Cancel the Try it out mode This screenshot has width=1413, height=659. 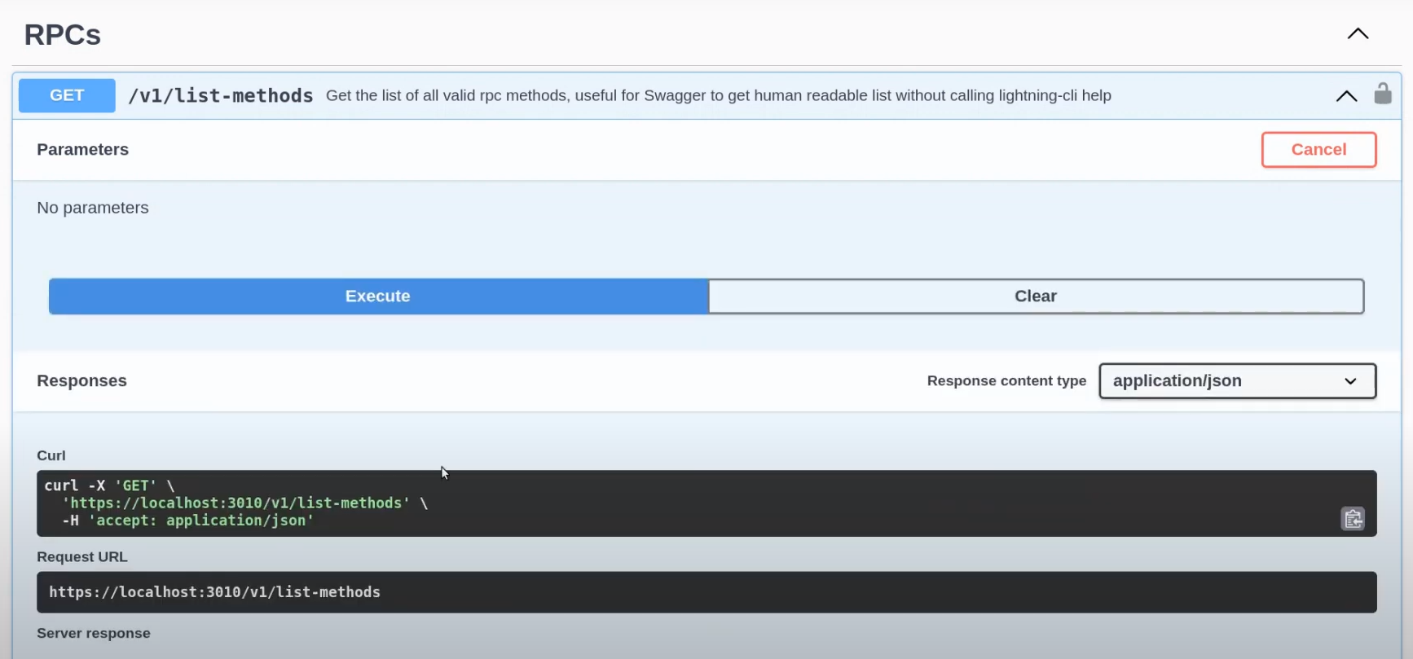tap(1318, 149)
